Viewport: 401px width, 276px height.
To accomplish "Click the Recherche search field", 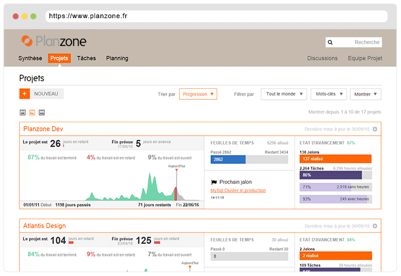I will [354, 42].
